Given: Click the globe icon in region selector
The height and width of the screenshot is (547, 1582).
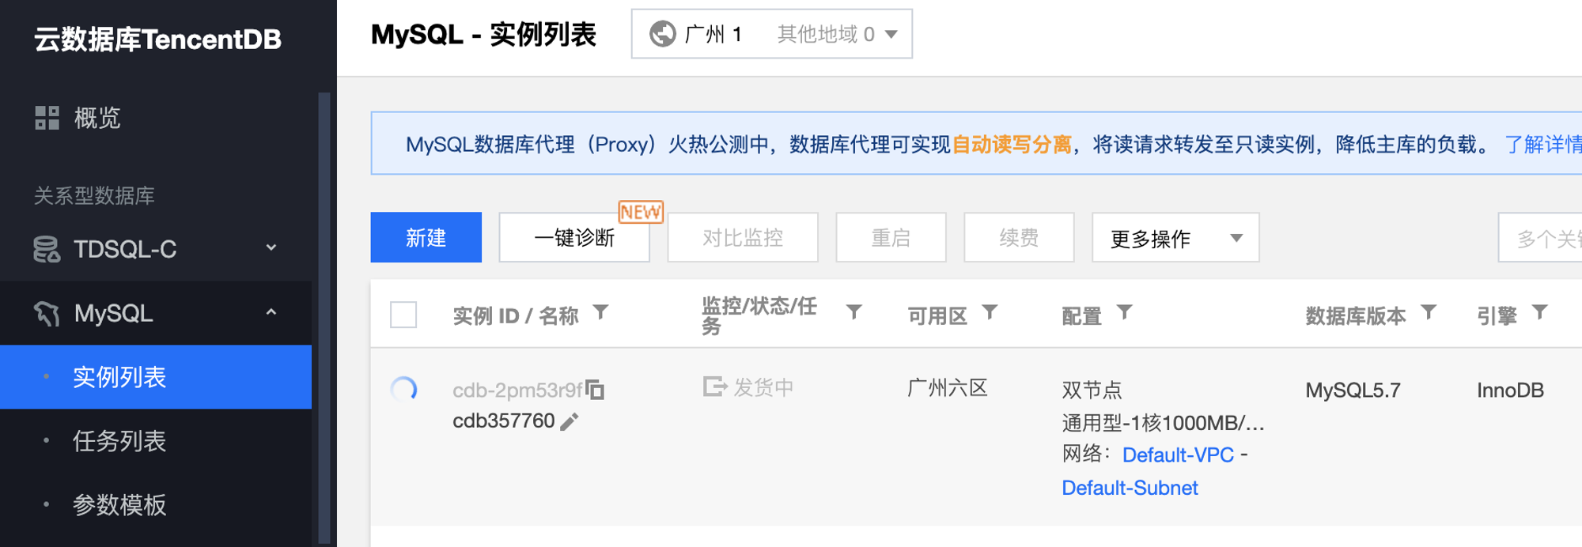Looking at the screenshot, I should pyautogui.click(x=663, y=34).
